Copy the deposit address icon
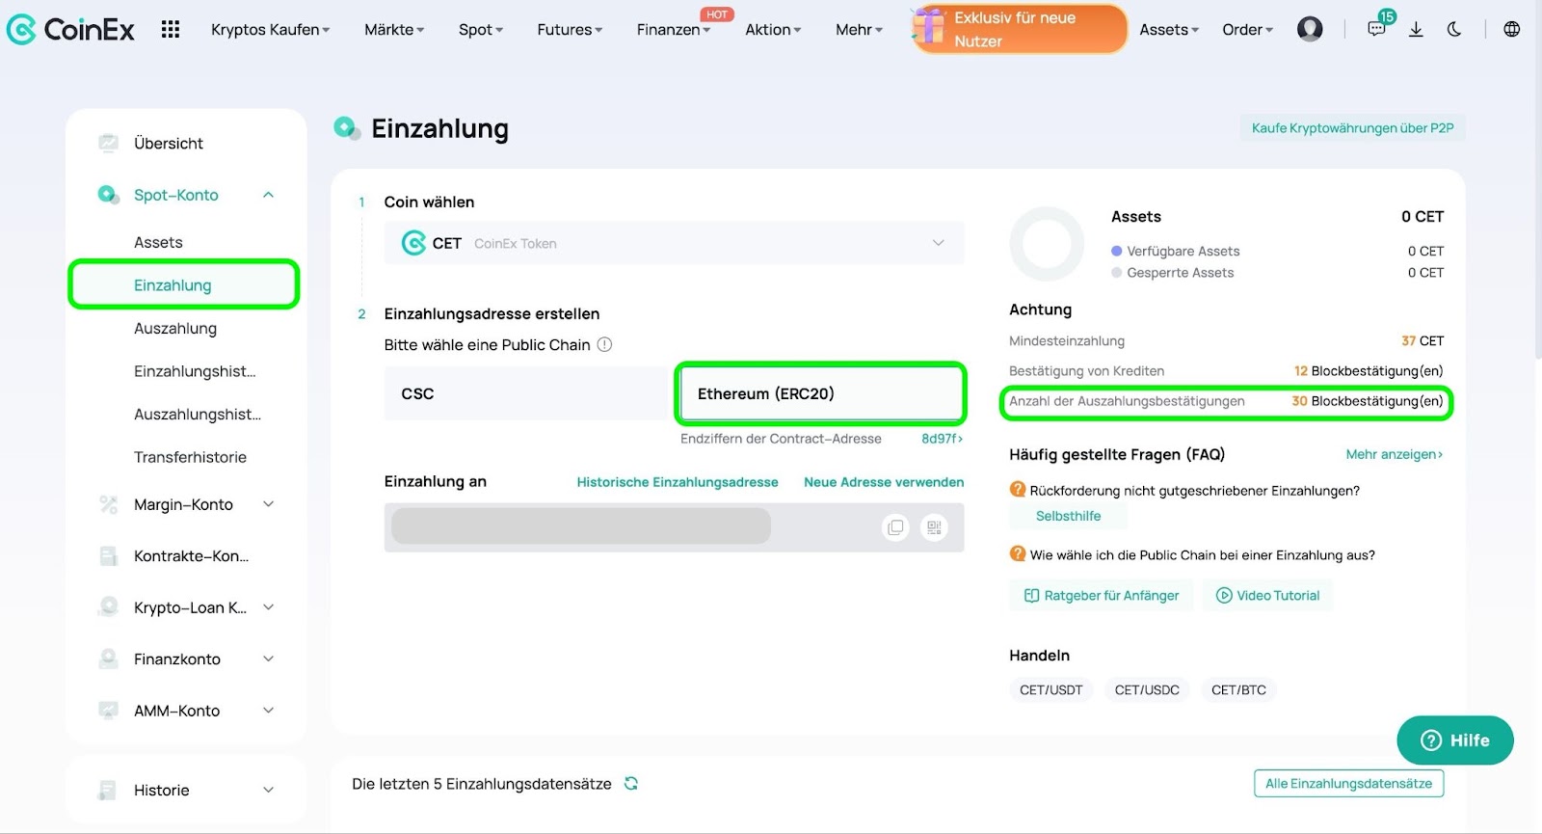The height and width of the screenshot is (834, 1542). pos(896,527)
